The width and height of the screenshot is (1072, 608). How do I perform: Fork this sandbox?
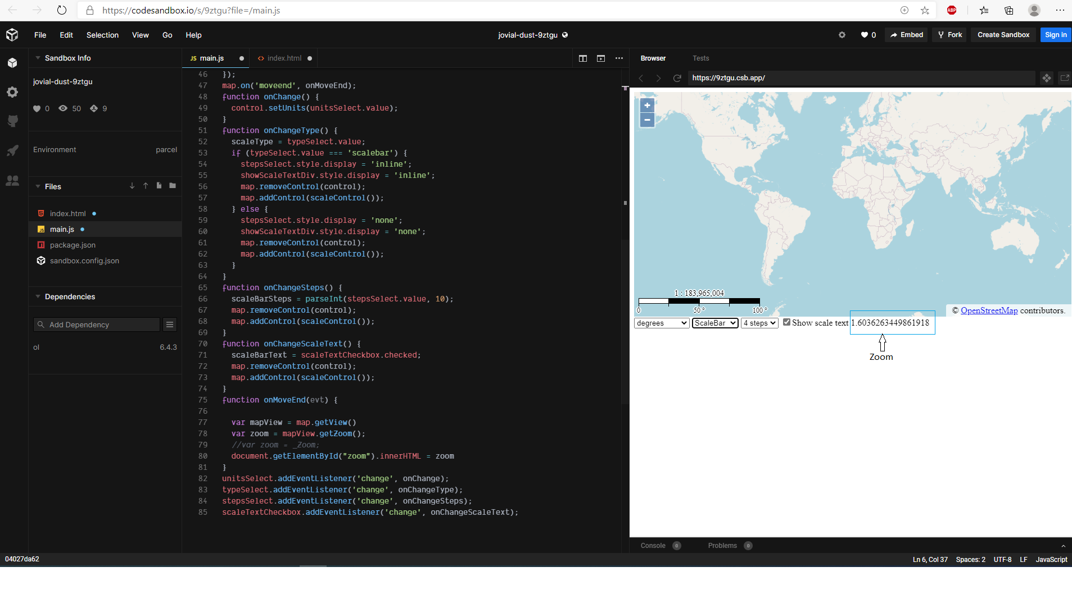[x=950, y=35]
